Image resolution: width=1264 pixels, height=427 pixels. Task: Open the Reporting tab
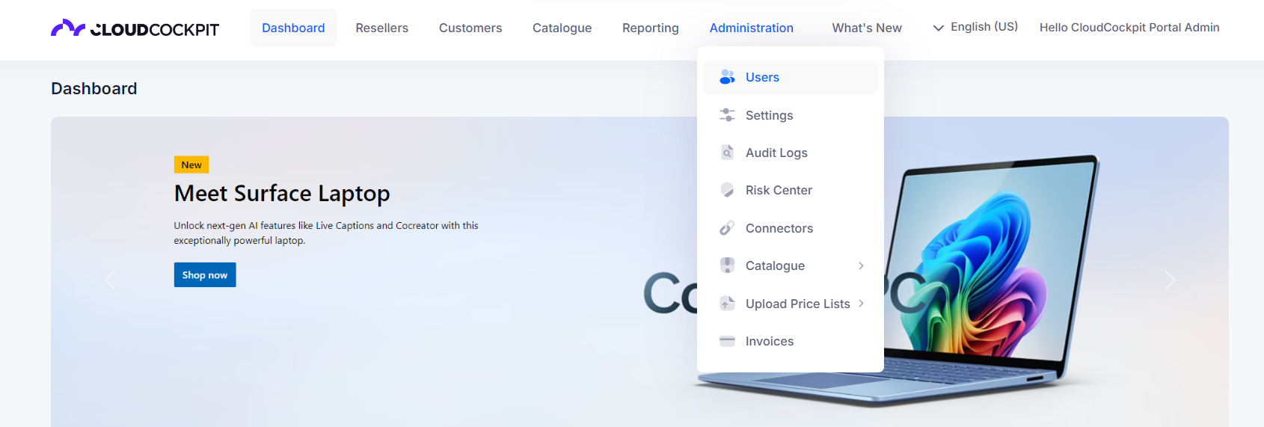651,28
